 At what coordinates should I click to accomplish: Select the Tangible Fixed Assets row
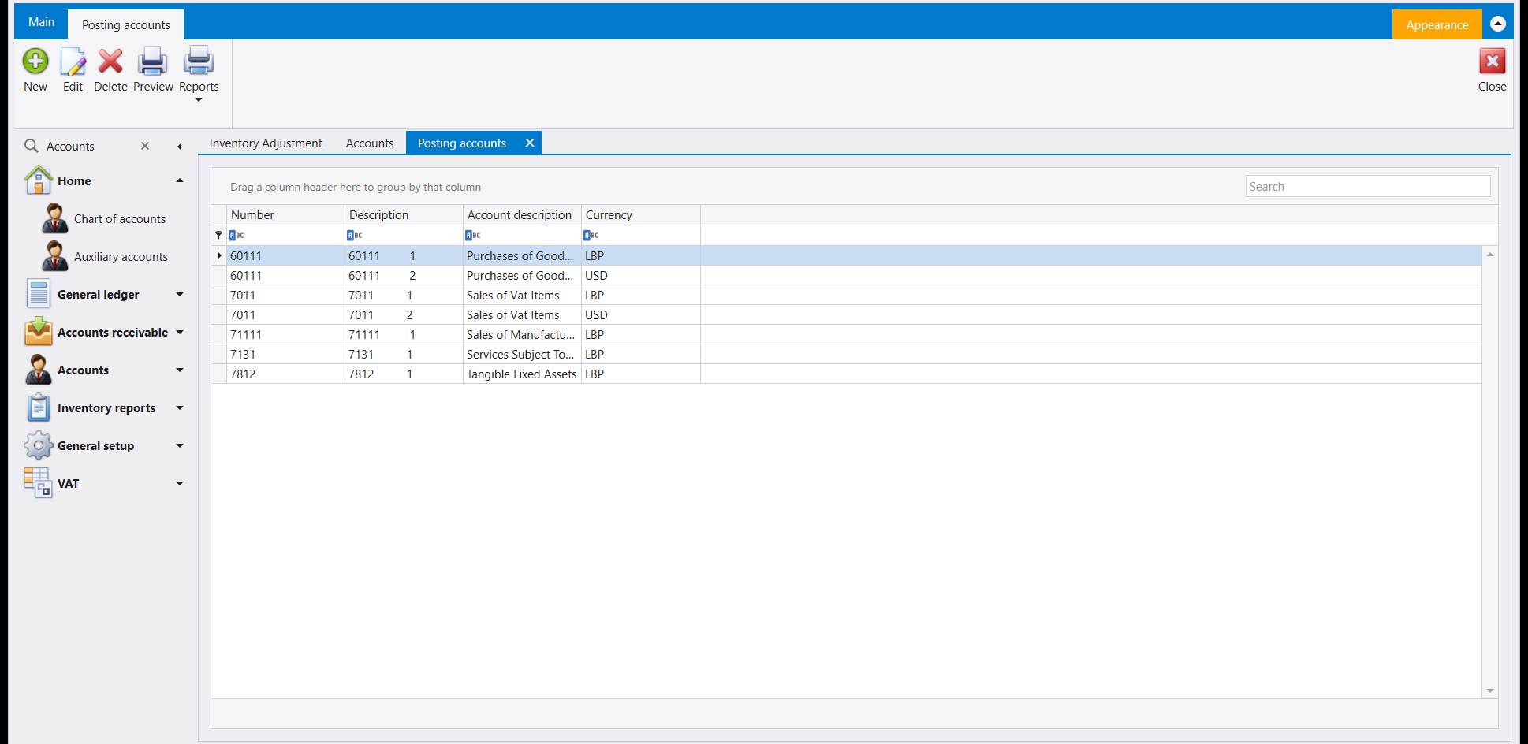tap(847, 374)
